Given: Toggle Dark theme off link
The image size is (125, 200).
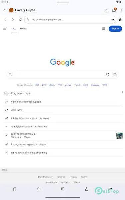Looking at the screenshot, I should [x=46, y=177].
